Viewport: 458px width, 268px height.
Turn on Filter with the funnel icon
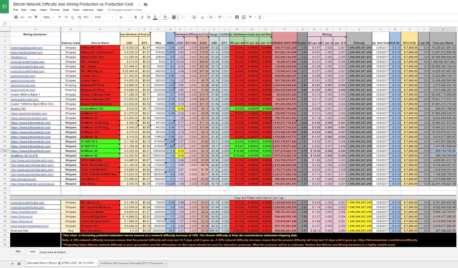pyautogui.click(x=250, y=17)
